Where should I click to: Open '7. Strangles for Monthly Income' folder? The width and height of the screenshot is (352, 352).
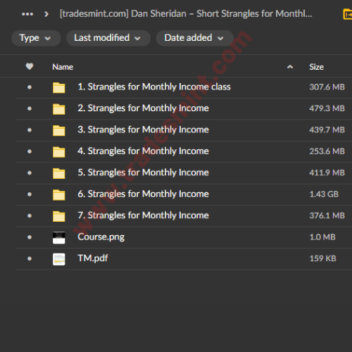[x=143, y=215]
